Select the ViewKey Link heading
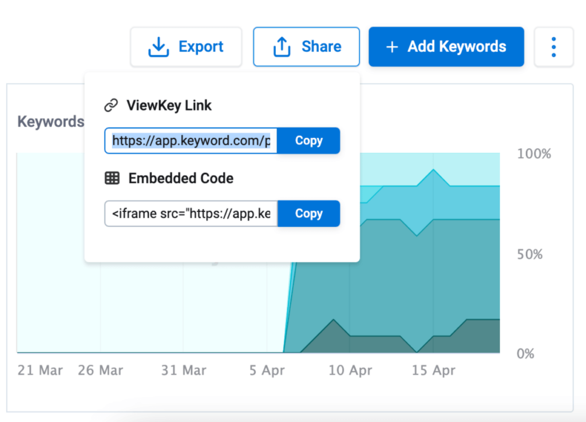586x422 pixels. (169, 105)
